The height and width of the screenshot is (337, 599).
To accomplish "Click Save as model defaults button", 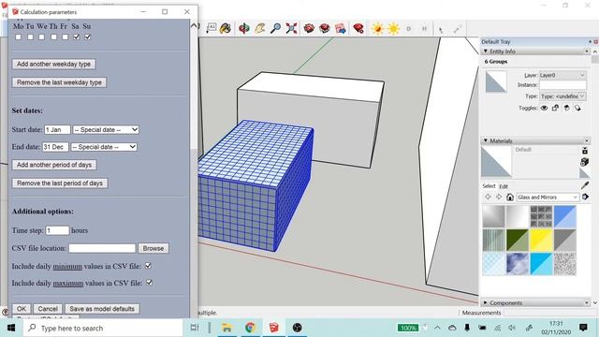I will (102, 309).
